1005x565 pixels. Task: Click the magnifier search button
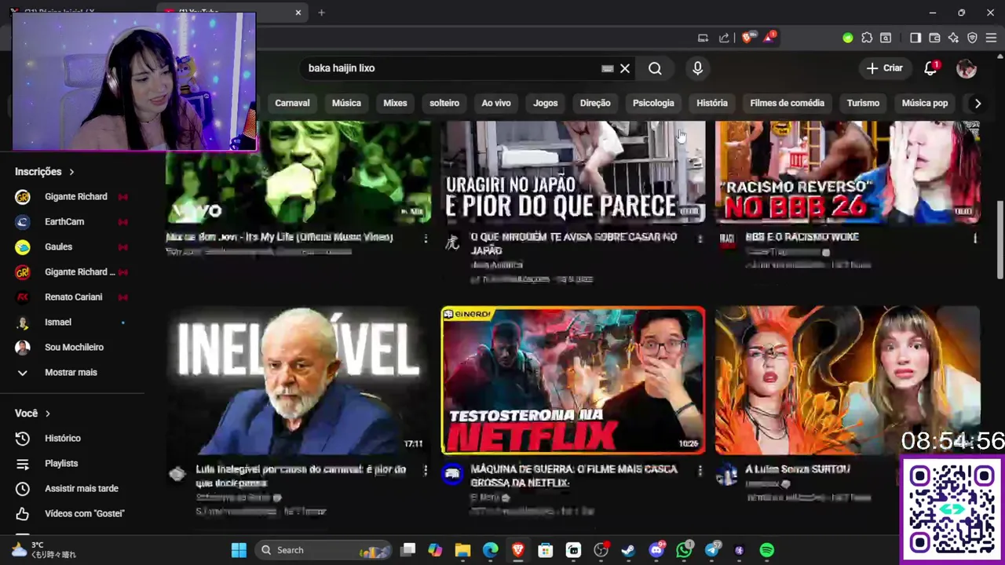pos(655,68)
